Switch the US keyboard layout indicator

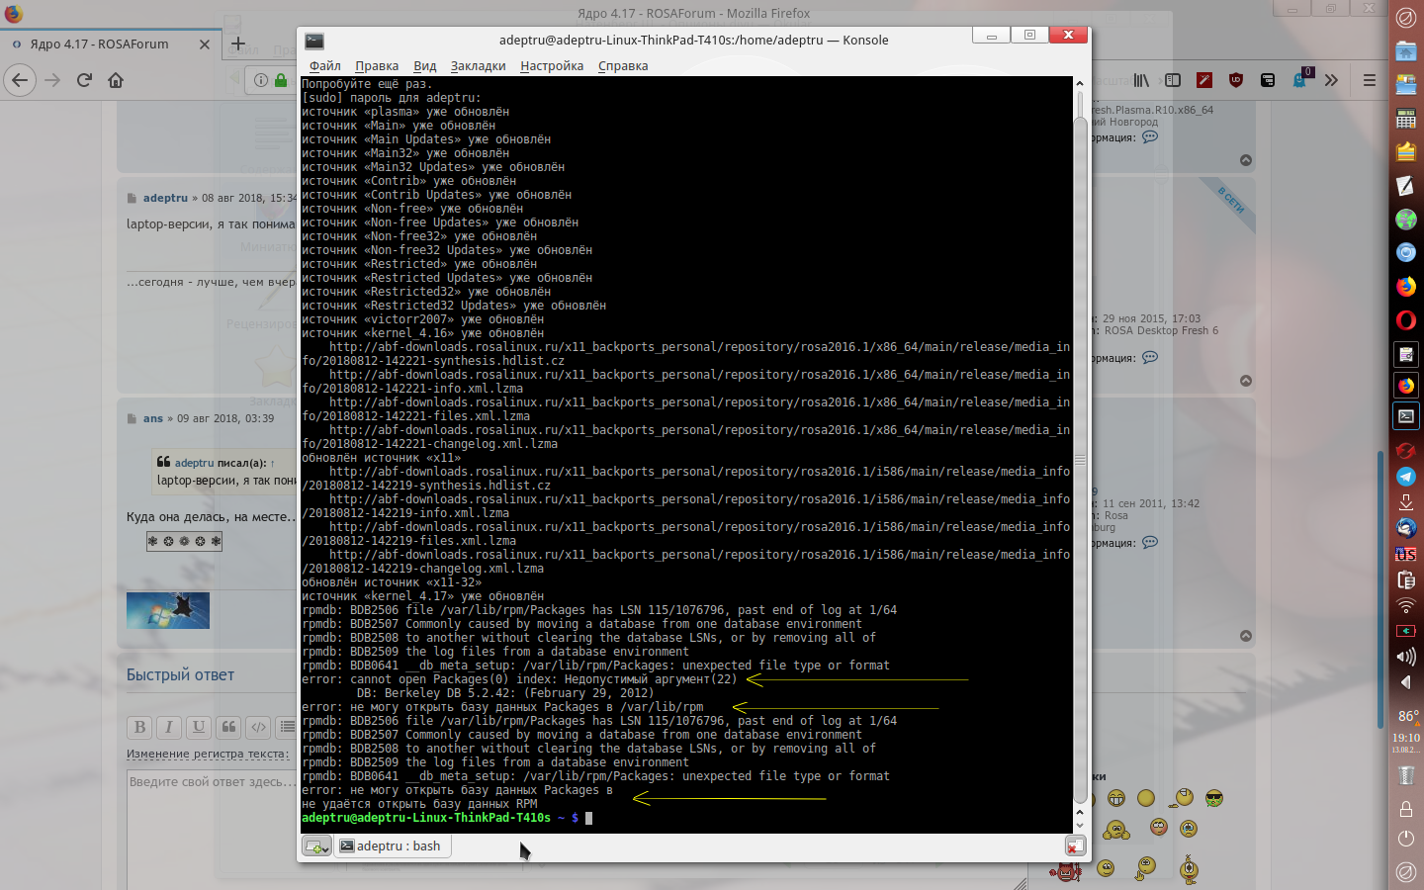coord(1405,554)
